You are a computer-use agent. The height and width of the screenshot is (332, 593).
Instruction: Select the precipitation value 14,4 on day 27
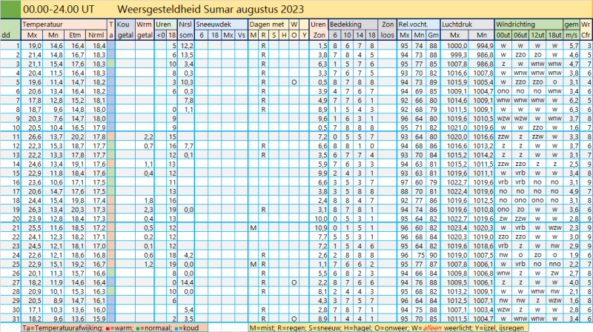coord(187,282)
